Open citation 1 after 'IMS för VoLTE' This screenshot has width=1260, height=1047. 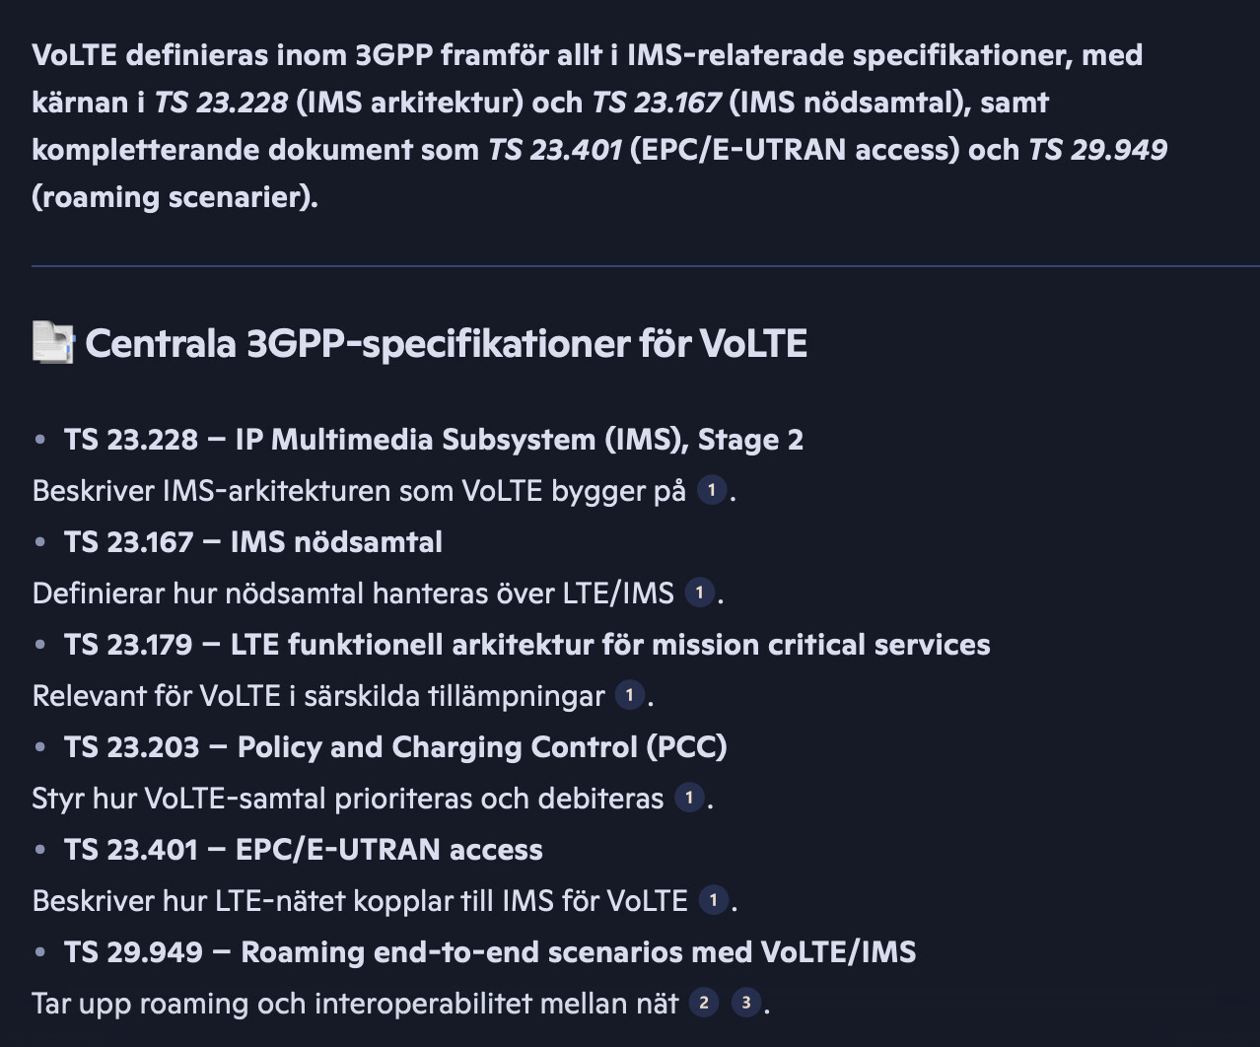click(x=713, y=900)
